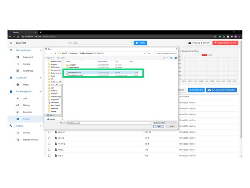Click UPLOAD SYSTEM FILES
250x188 pixels.
(221, 90)
